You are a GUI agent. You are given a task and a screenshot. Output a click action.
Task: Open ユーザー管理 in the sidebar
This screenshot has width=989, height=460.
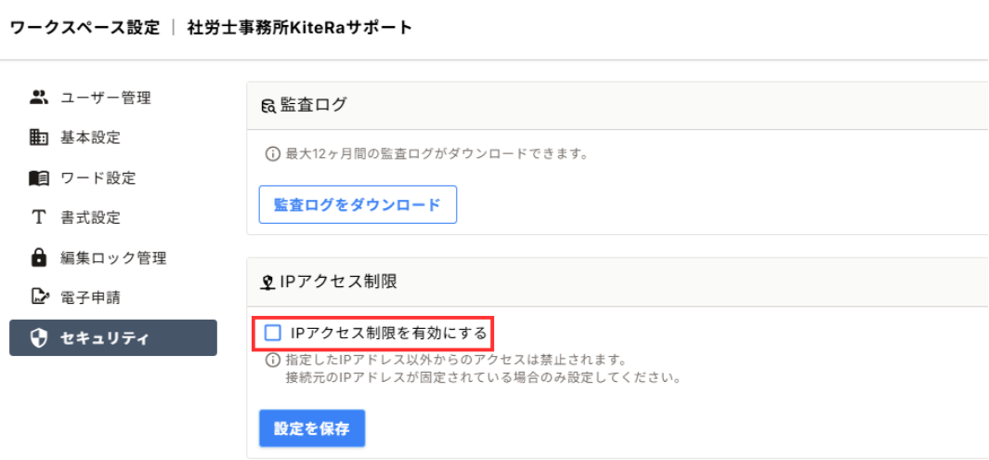click(x=105, y=98)
